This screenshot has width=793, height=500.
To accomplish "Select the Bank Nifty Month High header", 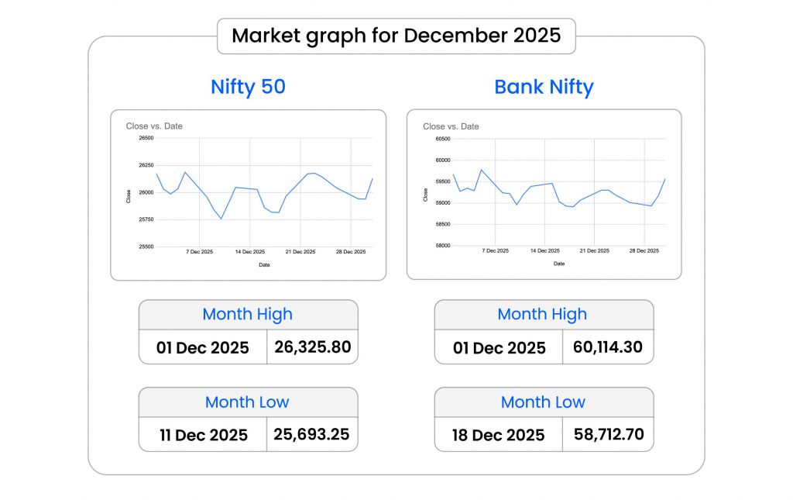I will (543, 314).
